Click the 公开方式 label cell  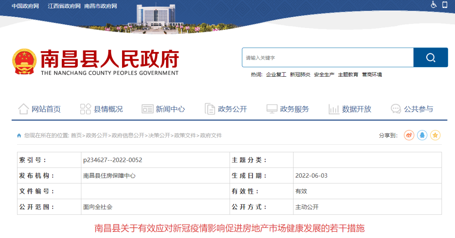point(262,207)
